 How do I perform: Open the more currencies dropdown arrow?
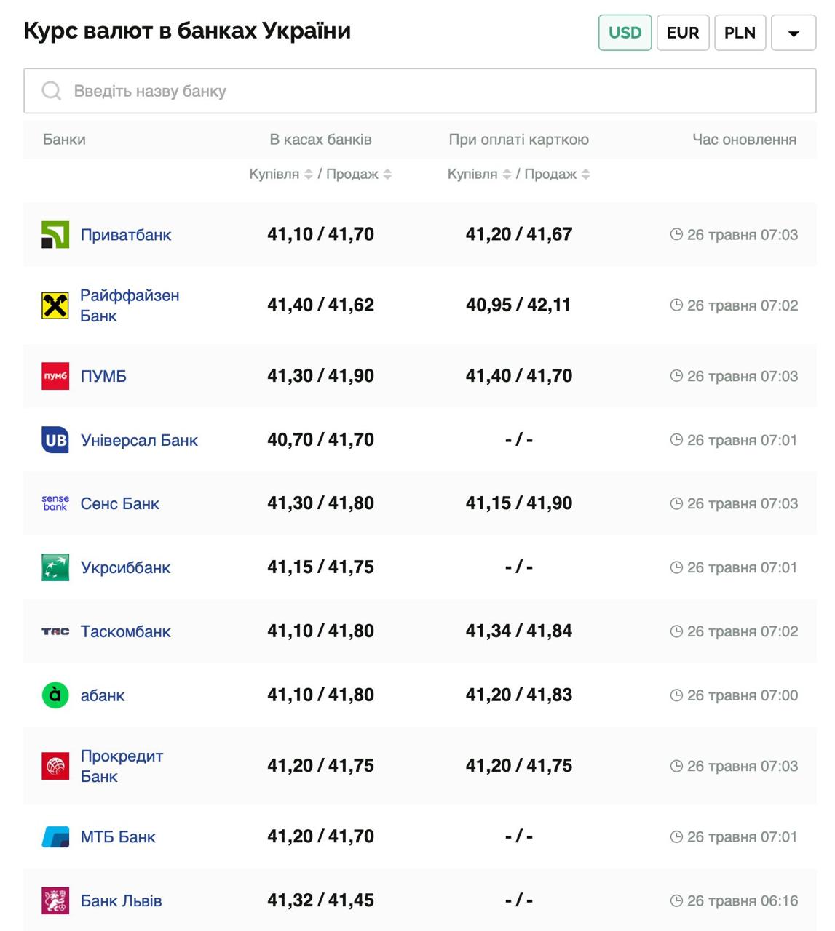point(793,33)
